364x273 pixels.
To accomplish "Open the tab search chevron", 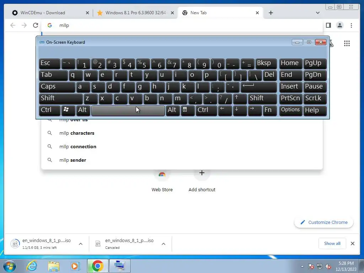I will coord(317,13).
